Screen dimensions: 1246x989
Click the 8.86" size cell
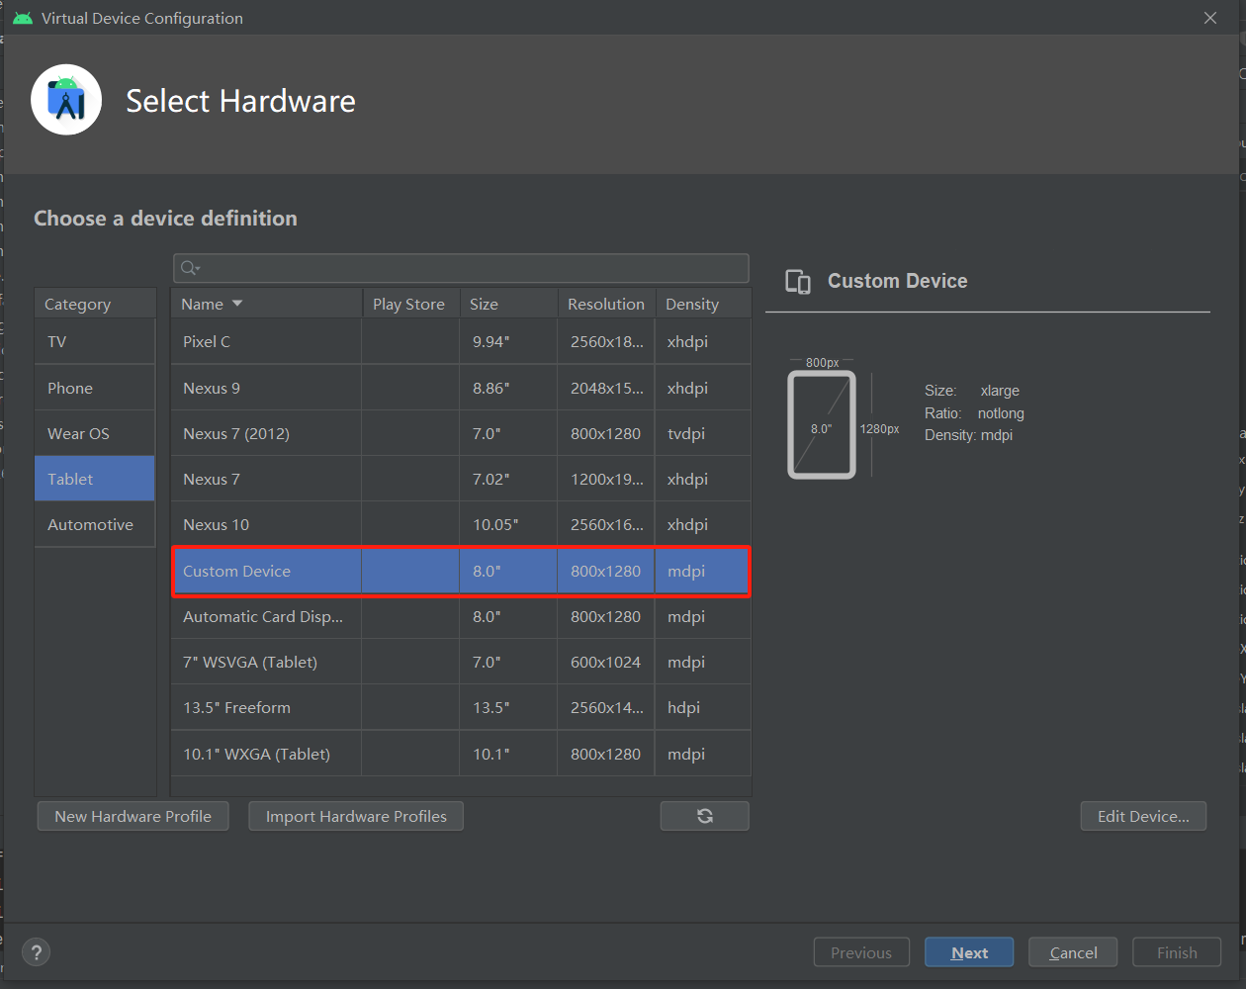[508, 388]
